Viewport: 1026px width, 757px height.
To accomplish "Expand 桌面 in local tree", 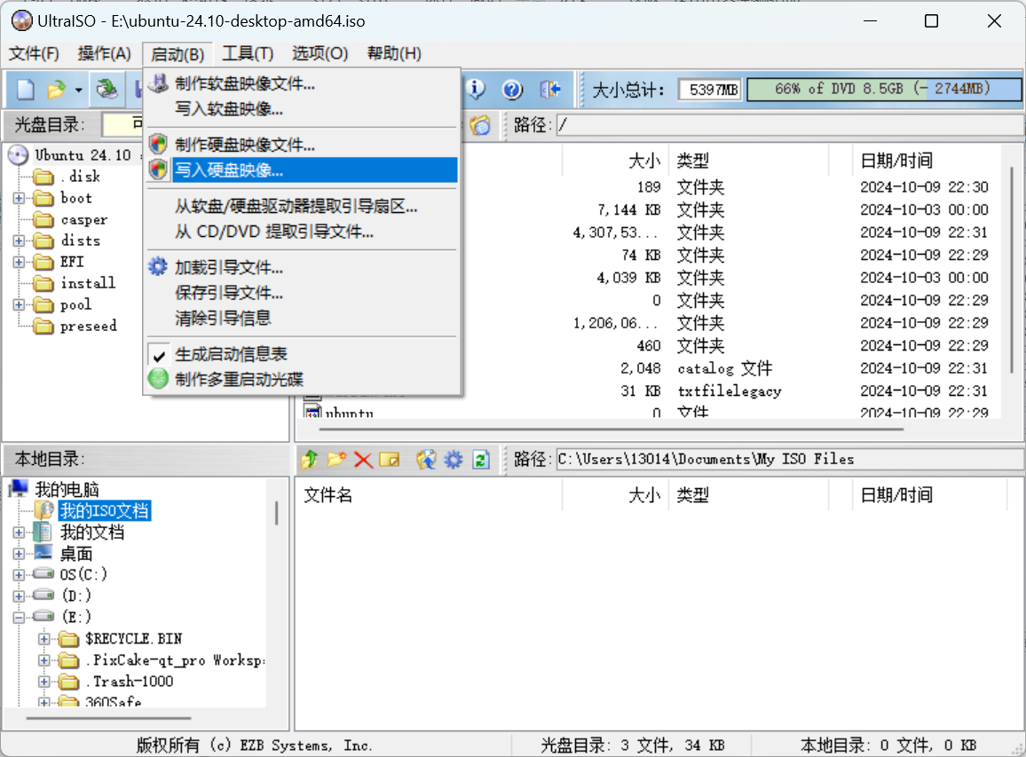I will [x=19, y=554].
